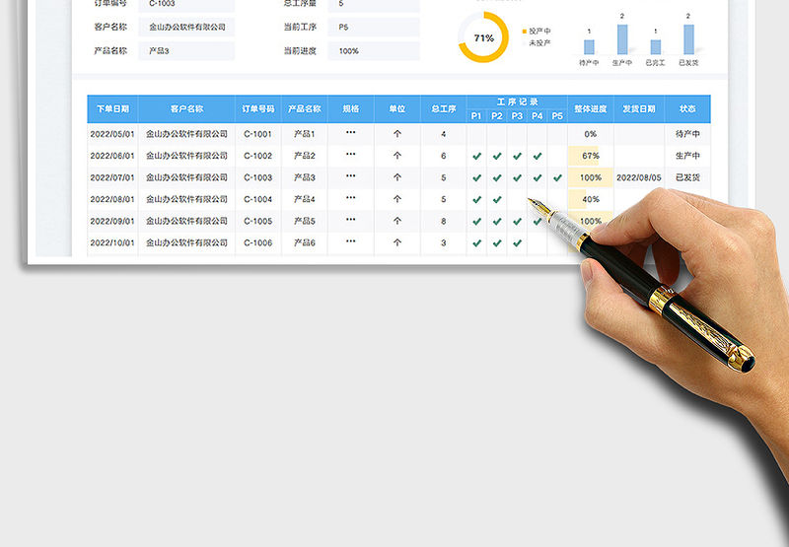Click the 已发货 bar in the bar chart
This screenshot has width=789, height=547.
pyautogui.click(x=687, y=39)
